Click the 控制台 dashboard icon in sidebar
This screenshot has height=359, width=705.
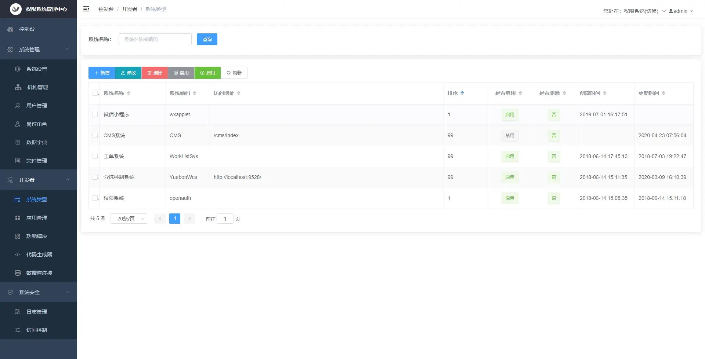10,29
